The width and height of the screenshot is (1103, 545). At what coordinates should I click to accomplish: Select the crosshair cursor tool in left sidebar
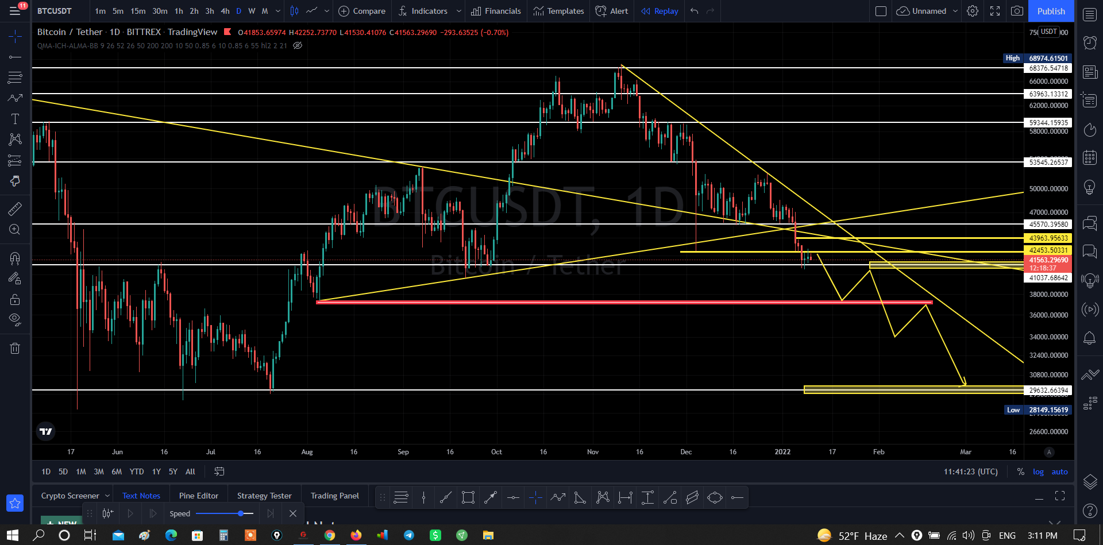coord(15,36)
